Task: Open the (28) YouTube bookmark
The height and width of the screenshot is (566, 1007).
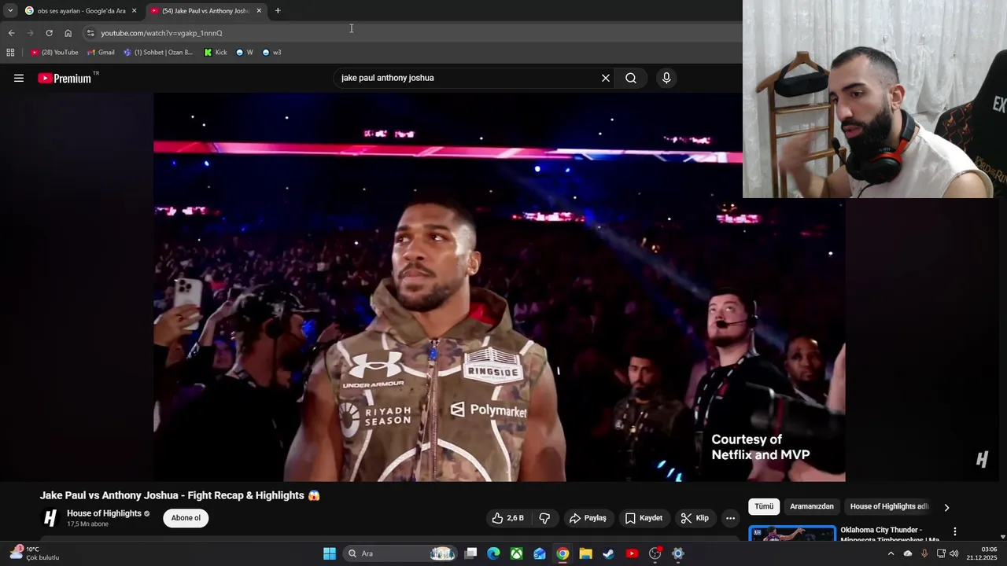Action: coord(54,53)
